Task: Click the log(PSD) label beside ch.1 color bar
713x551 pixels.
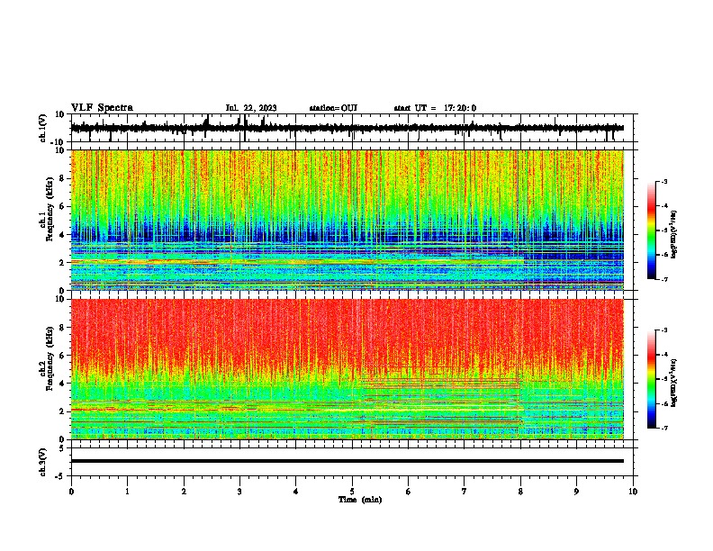Action: 673,235
